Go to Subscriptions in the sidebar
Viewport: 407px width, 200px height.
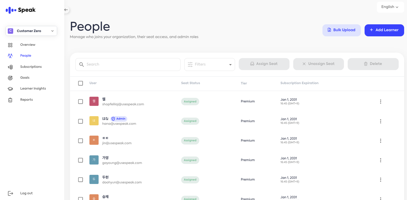pos(31,67)
